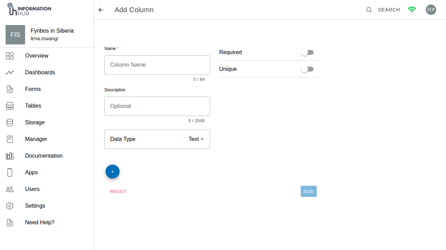This screenshot has width=446, height=250.
Task: Click the Documentation books icon
Action: (x=10, y=156)
